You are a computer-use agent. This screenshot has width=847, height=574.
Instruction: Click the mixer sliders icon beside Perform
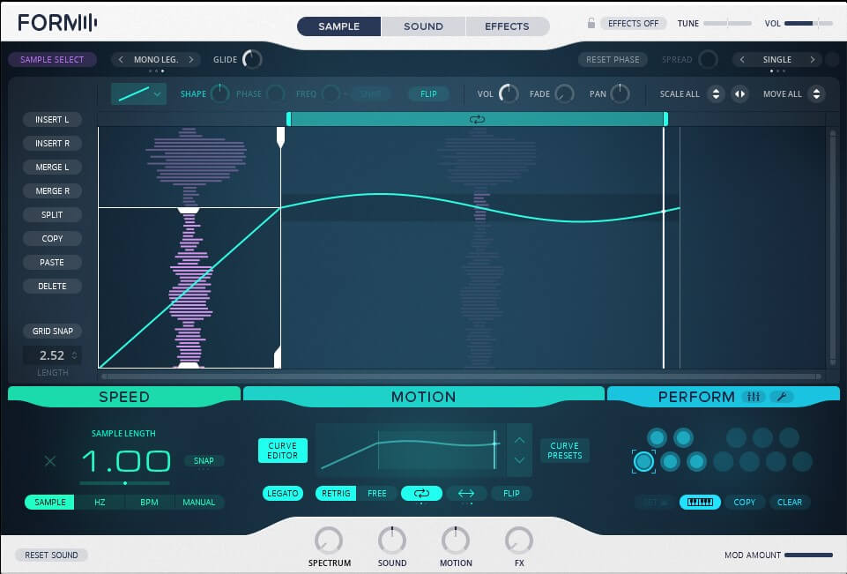[x=754, y=397]
